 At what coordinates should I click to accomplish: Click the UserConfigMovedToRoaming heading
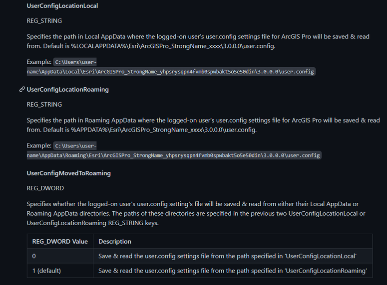[x=68, y=173]
